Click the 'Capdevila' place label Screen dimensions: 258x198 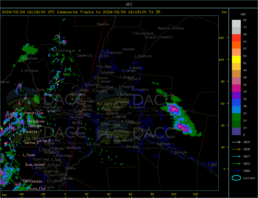coord(85,55)
